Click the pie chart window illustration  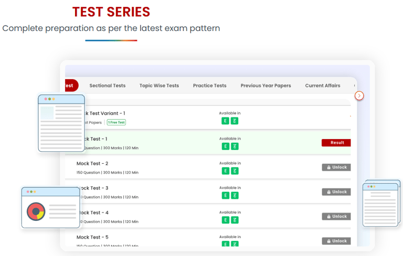click(50, 207)
